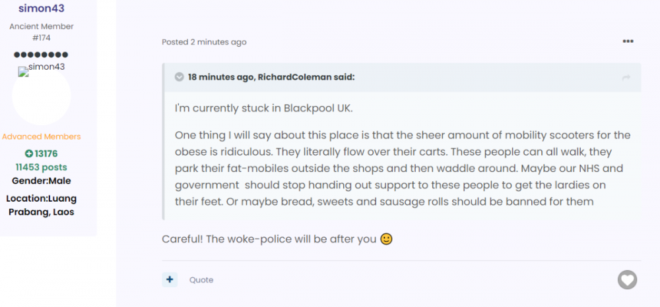Click the green reputation plus icon
Viewport: 660px width, 307px height.
[x=28, y=154]
